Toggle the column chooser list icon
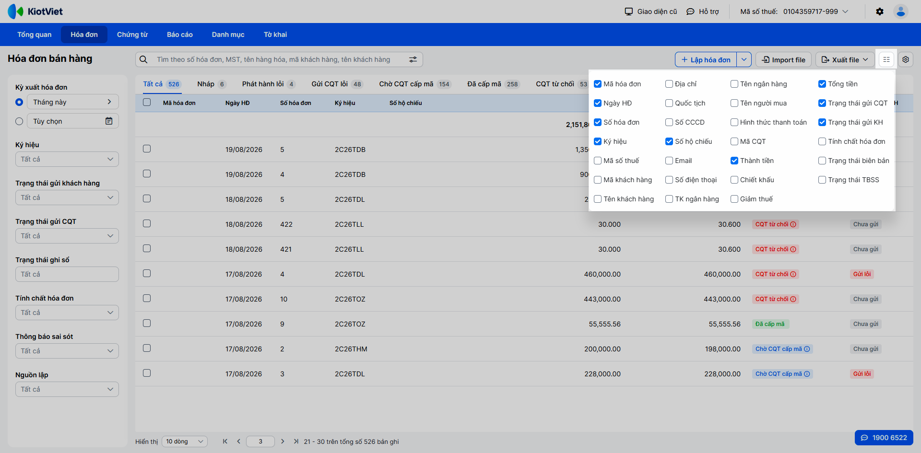 [886, 59]
